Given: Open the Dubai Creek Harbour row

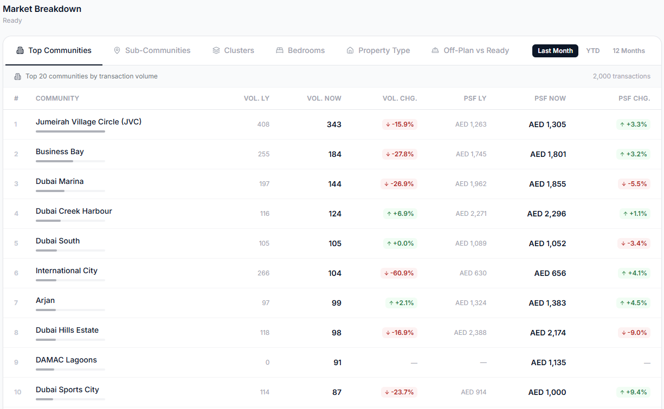Looking at the screenshot, I should point(332,214).
